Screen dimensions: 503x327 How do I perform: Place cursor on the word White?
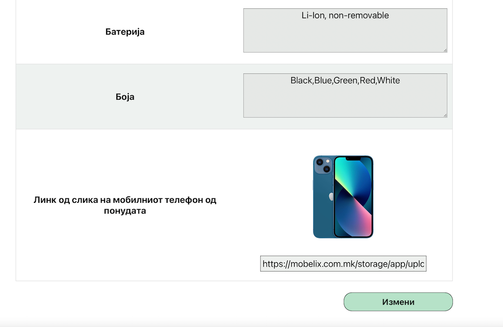point(389,81)
